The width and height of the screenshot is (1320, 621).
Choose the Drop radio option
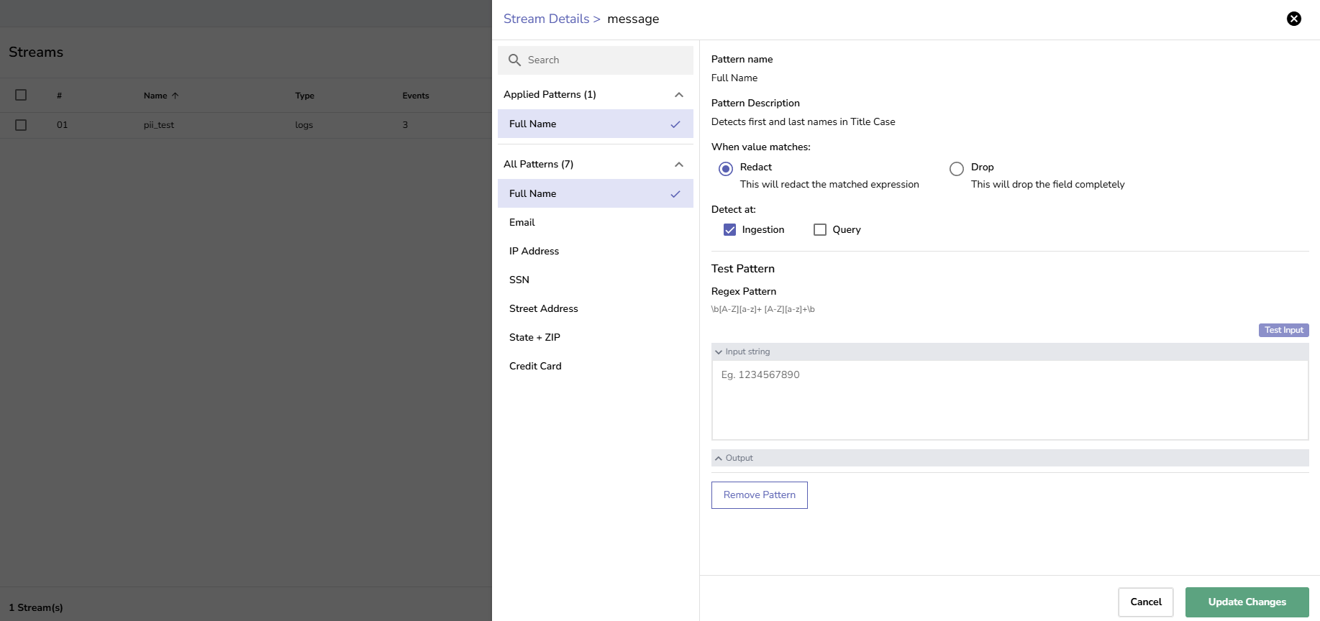(956, 169)
